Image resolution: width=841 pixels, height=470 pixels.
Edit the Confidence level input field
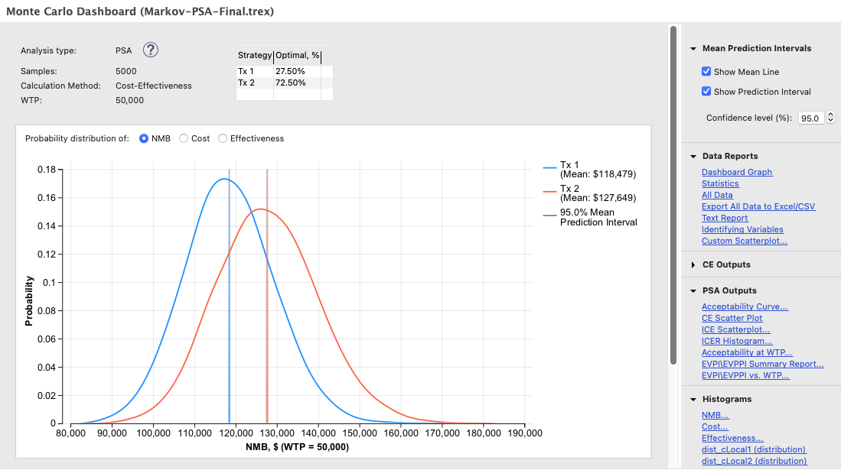tap(810, 118)
